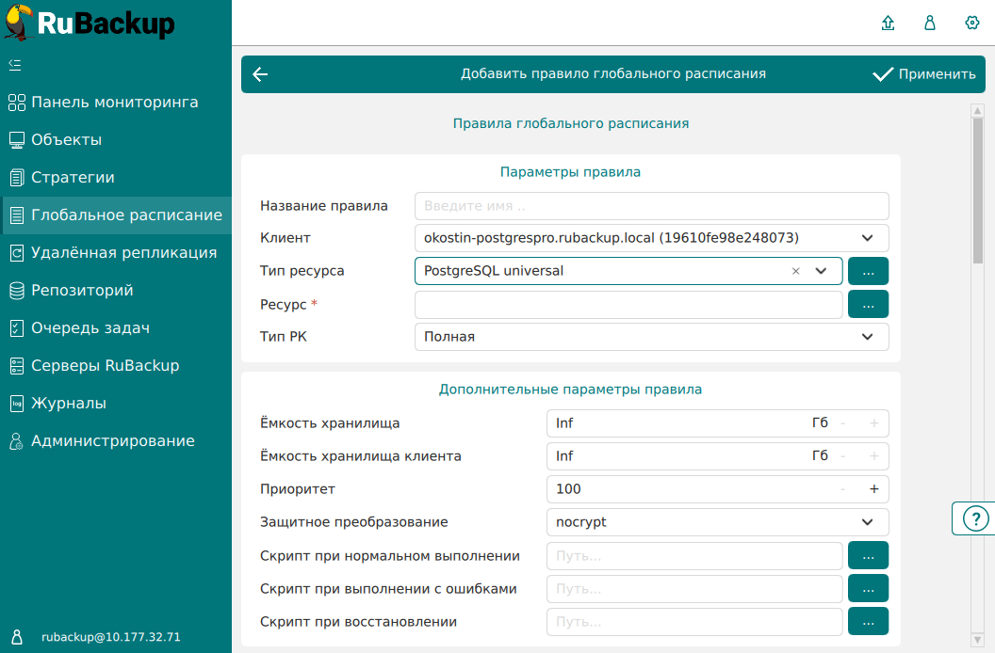Screen dimensions: 995x653
Task: Open user profile icon in top bar
Action: 930,24
